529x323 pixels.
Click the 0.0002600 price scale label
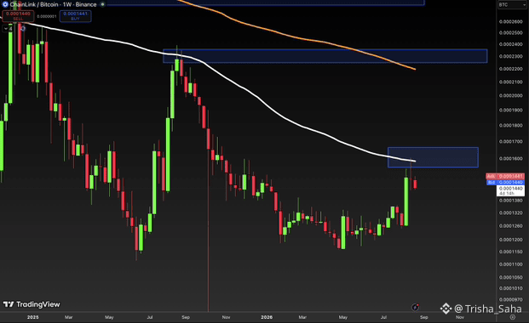(x=510, y=21)
